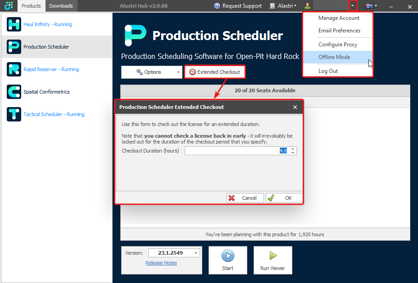This screenshot has width=418, height=283.
Task: Open the Products tab
Action: [x=31, y=6]
